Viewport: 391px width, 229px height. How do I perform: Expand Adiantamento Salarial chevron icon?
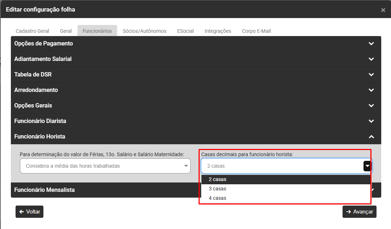click(x=371, y=59)
